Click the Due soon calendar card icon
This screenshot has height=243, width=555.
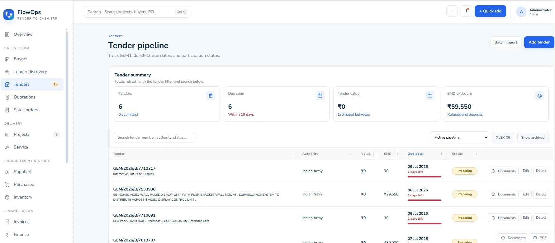coord(320,96)
